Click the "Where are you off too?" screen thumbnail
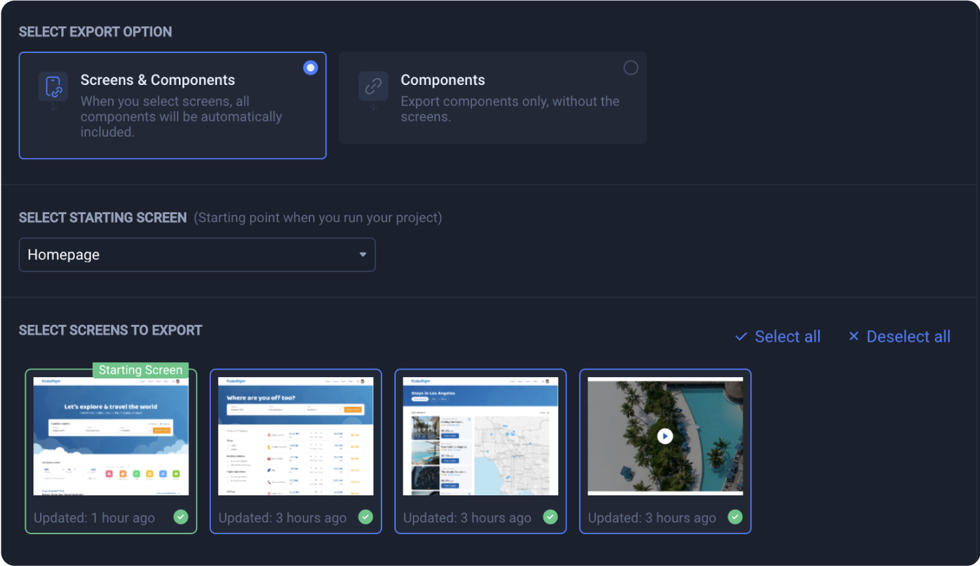Image resolution: width=980 pixels, height=566 pixels. pos(296,436)
